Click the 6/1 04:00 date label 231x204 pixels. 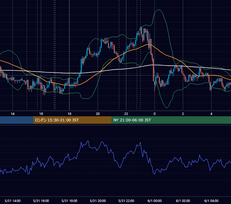pos(211,201)
